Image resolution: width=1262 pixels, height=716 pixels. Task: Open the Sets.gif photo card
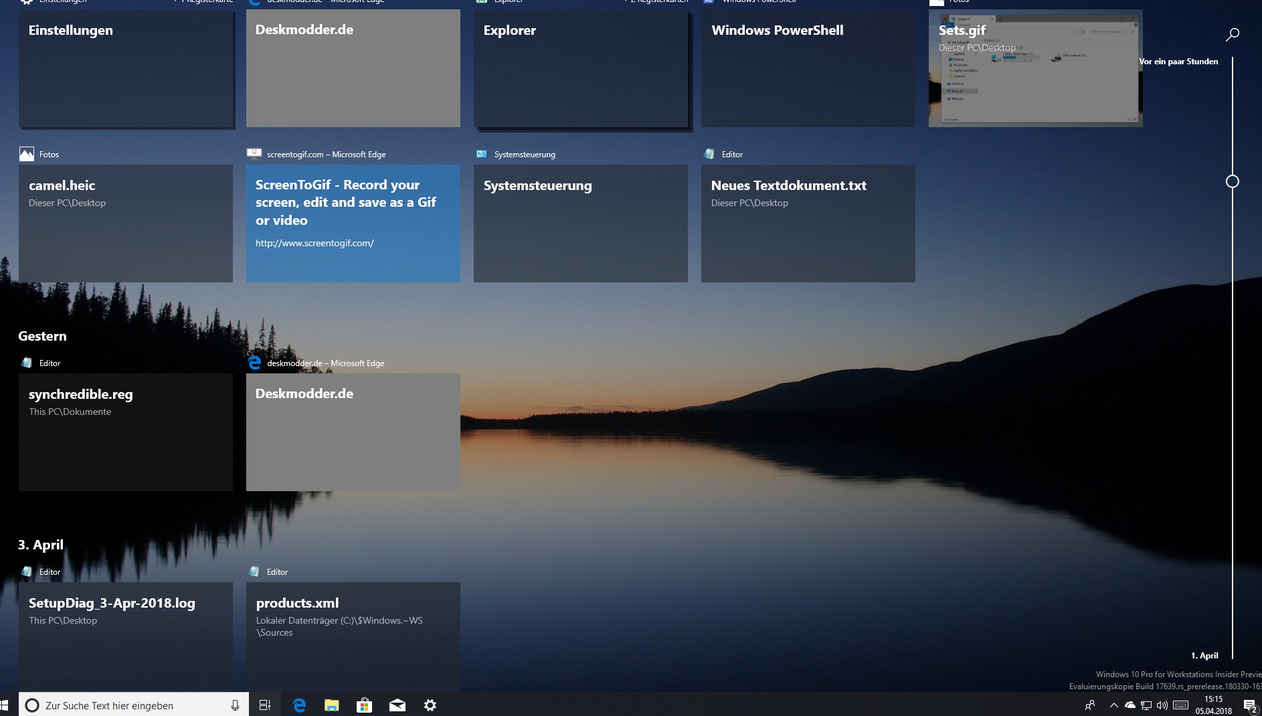[x=1036, y=68]
